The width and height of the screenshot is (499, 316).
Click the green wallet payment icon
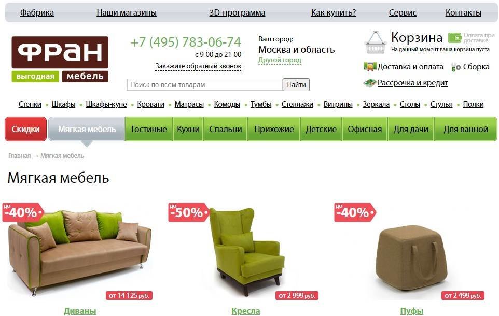455,38
